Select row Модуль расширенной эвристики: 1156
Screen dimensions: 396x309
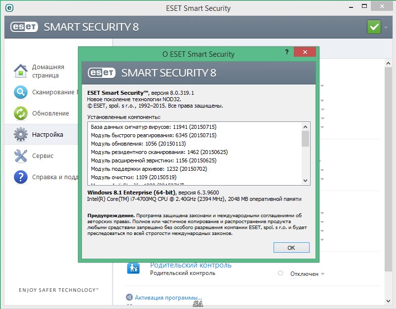(154, 160)
